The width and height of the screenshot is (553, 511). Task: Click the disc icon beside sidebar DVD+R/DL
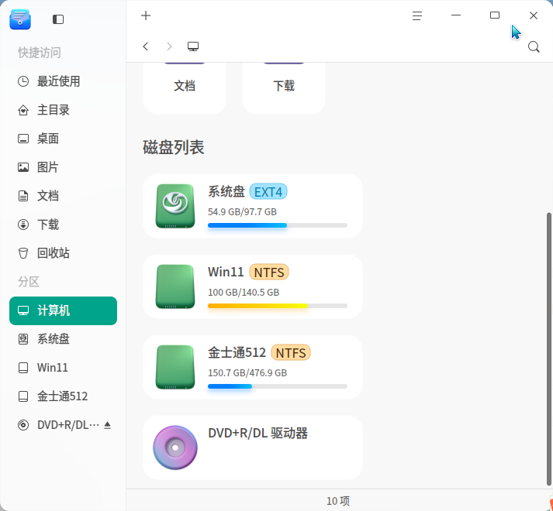click(23, 425)
